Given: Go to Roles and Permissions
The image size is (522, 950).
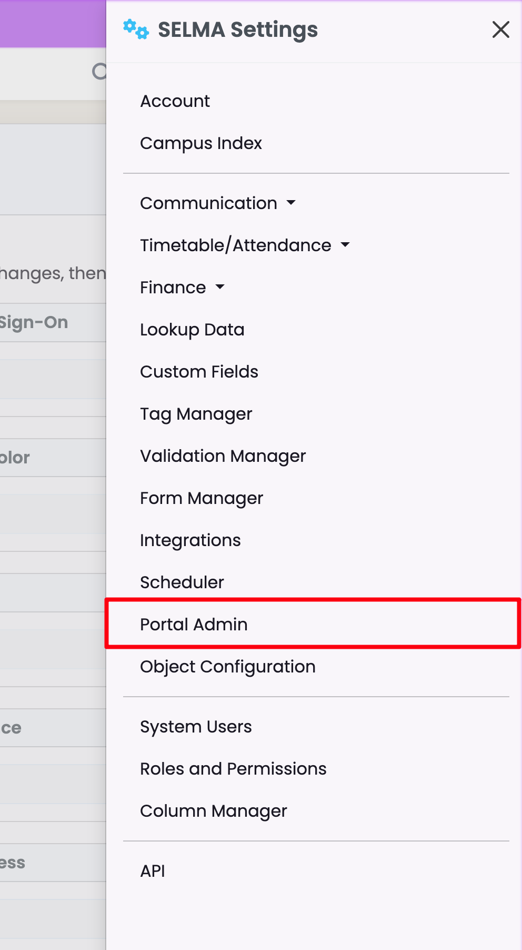Looking at the screenshot, I should (x=233, y=769).
